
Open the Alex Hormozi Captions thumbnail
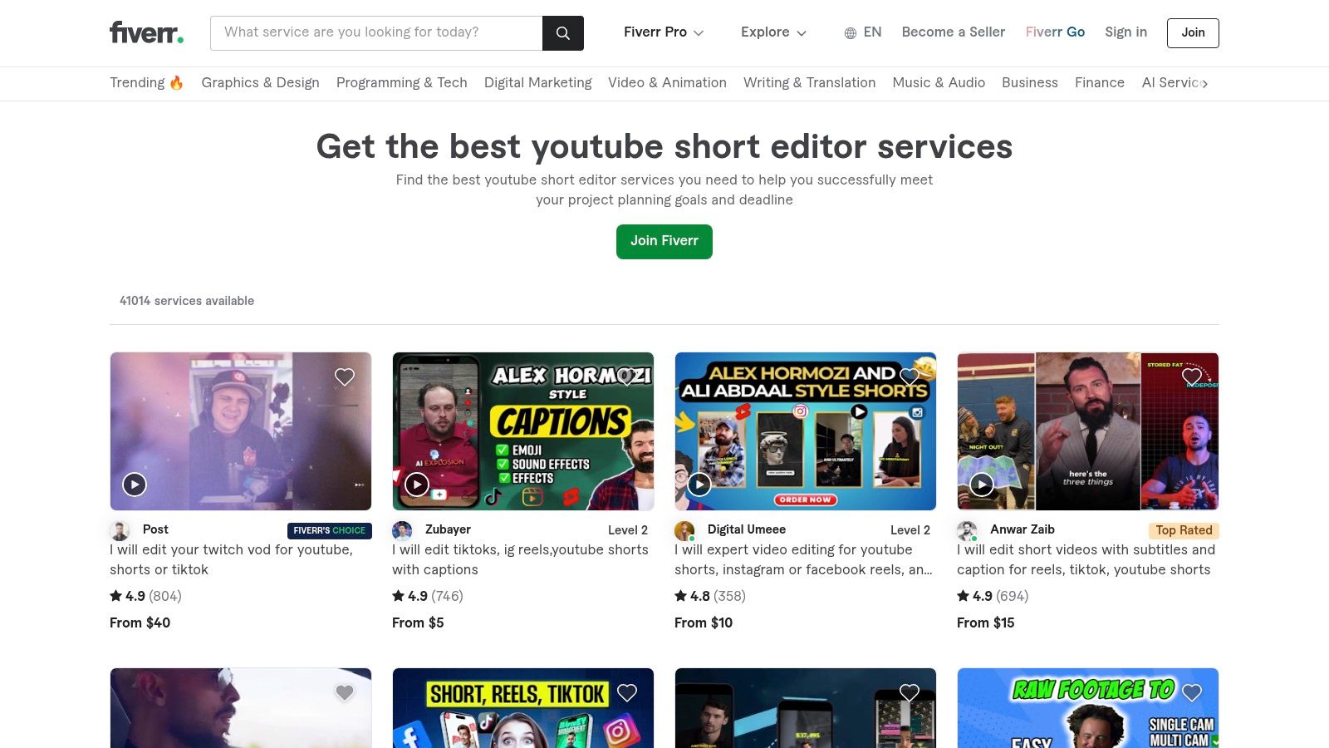(523, 431)
